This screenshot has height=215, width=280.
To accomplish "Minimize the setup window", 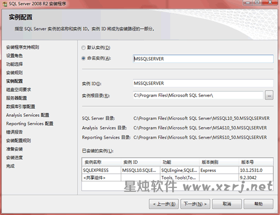I will (248, 3).
